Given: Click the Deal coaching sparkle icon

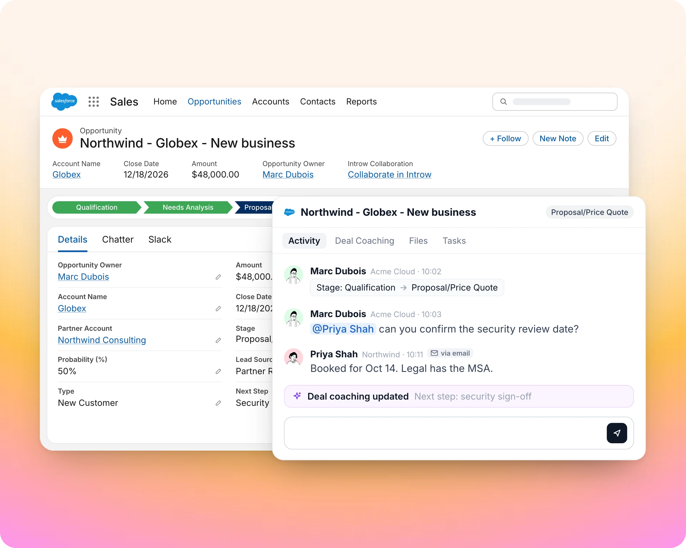Looking at the screenshot, I should tap(297, 396).
